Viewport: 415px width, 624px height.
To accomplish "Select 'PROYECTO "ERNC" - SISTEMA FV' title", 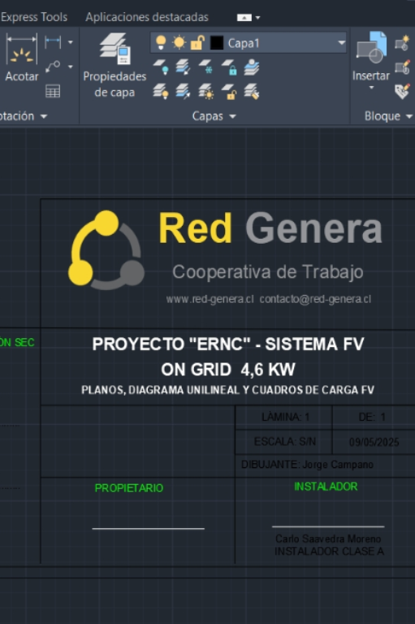I will click(x=228, y=344).
